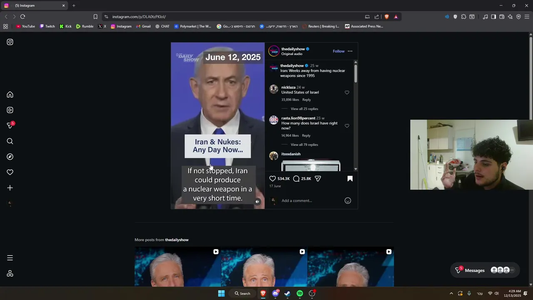
Task: Open comments via the speech bubble icon
Action: pos(296,178)
